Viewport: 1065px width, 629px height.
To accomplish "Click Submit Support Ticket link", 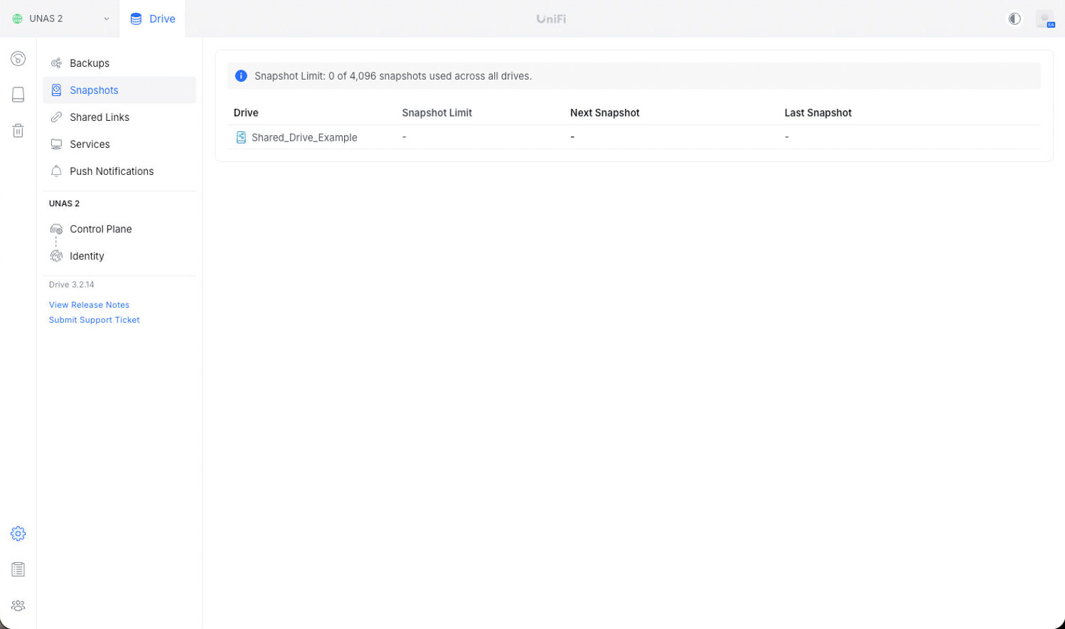I will point(94,320).
